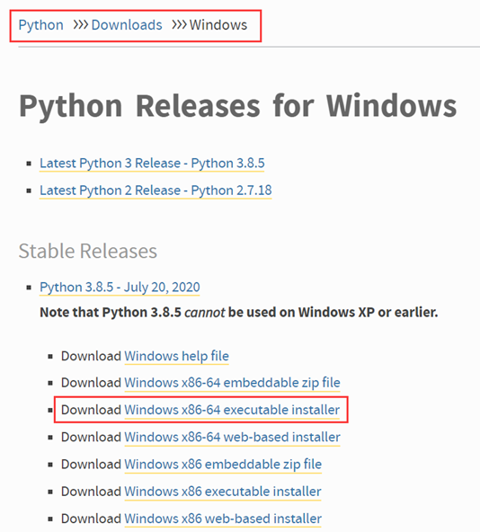Download the Windows help file
This screenshot has height=532, width=480.
click(x=176, y=356)
